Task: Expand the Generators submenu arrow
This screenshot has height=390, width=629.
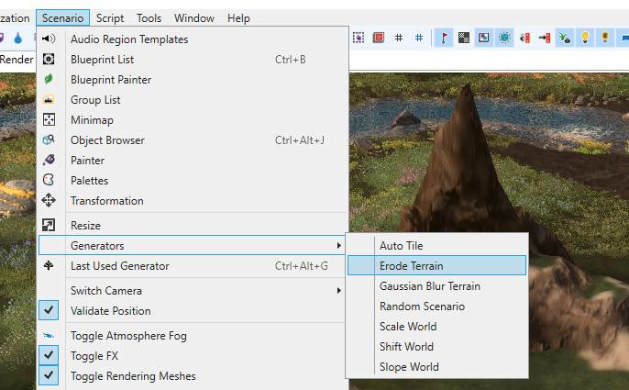Action: point(339,245)
